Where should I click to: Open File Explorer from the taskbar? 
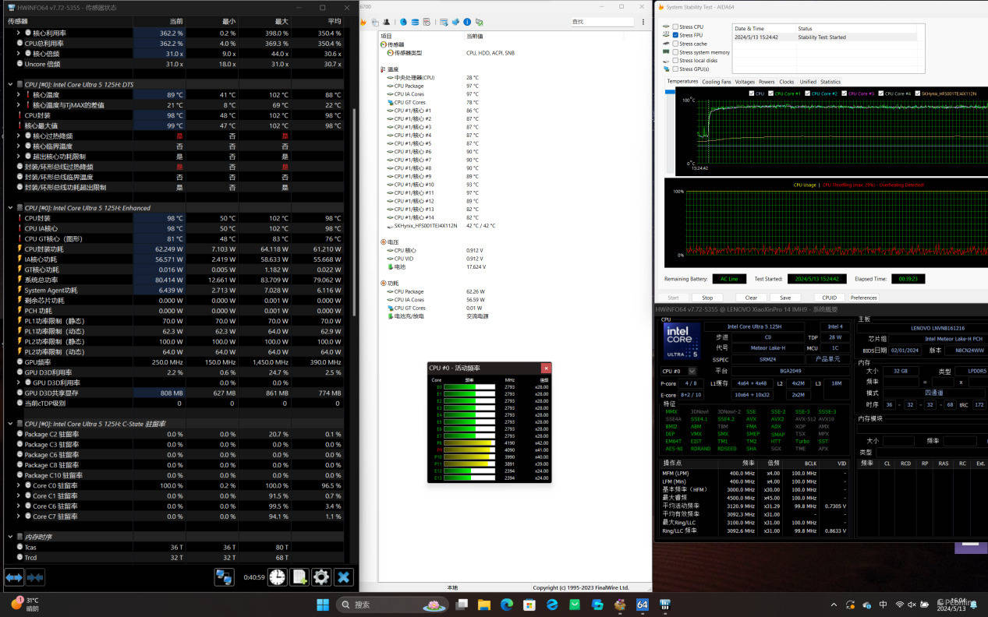484,605
